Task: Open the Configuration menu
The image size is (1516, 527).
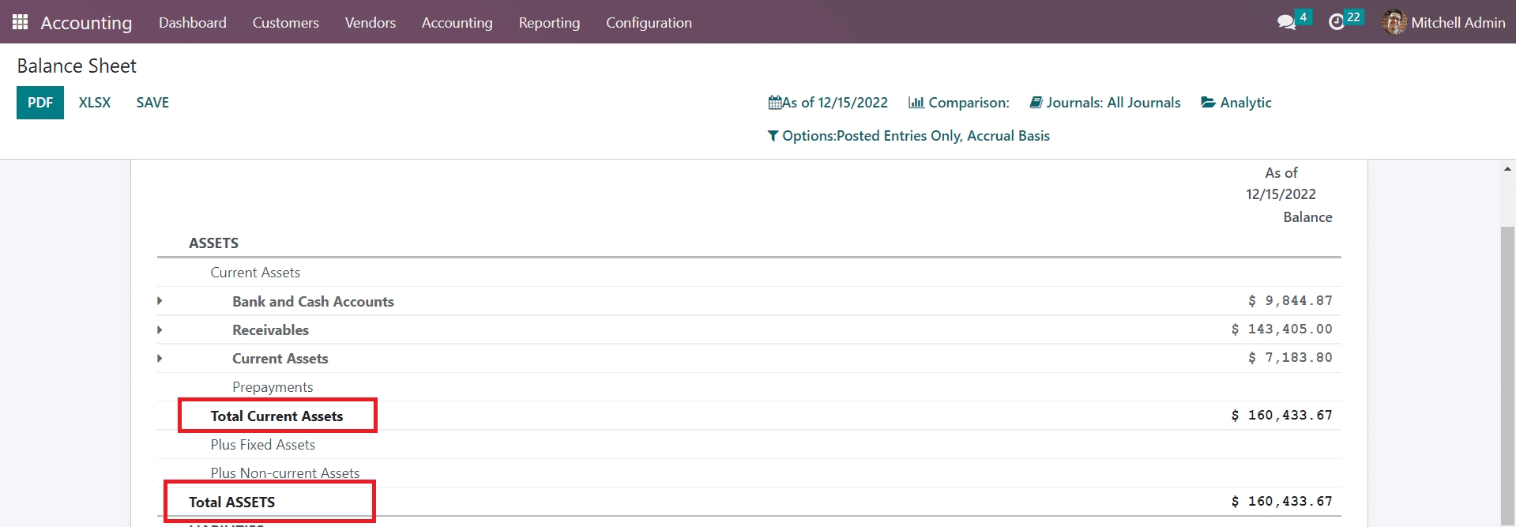Action: point(649,23)
